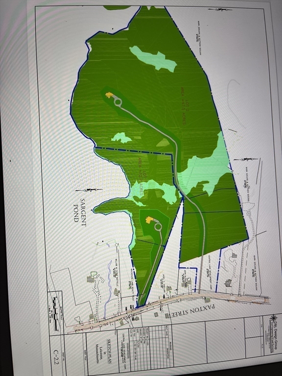Click the blue stream line near Paxton Street
The width and height of the screenshot is (282, 376).
click(x=108, y=288)
